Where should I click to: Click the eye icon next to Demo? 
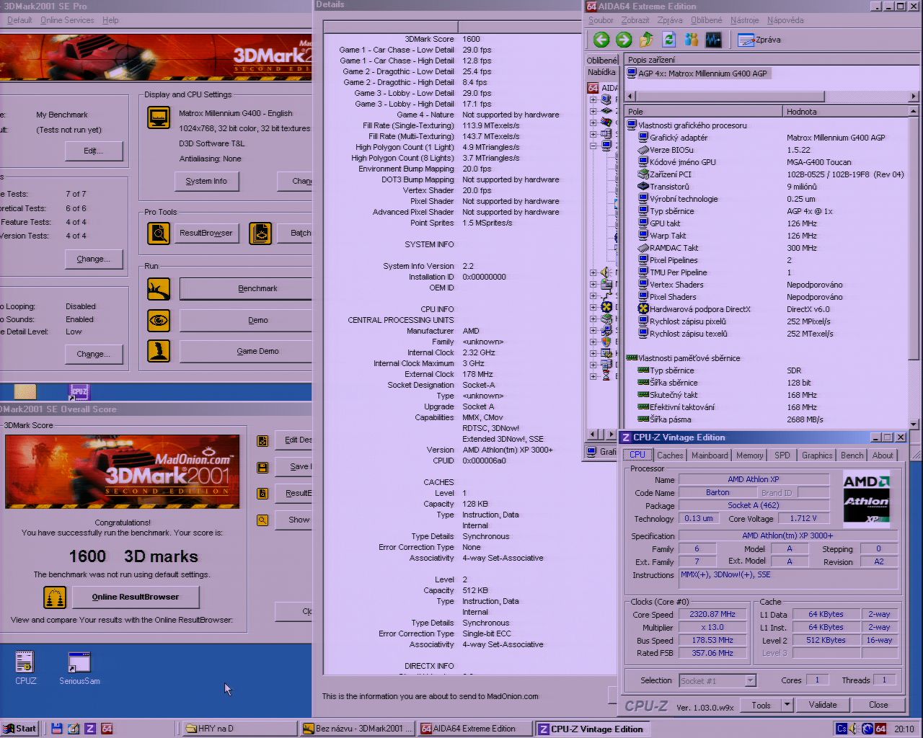pyautogui.click(x=159, y=320)
